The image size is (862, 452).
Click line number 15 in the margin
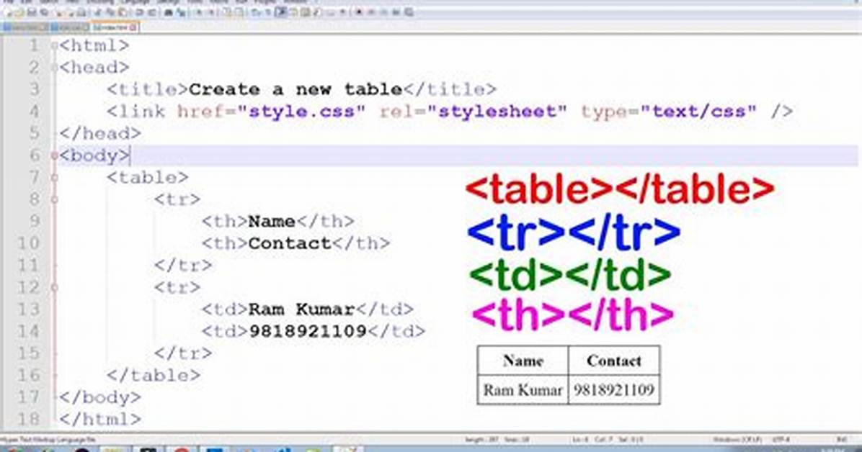point(28,353)
